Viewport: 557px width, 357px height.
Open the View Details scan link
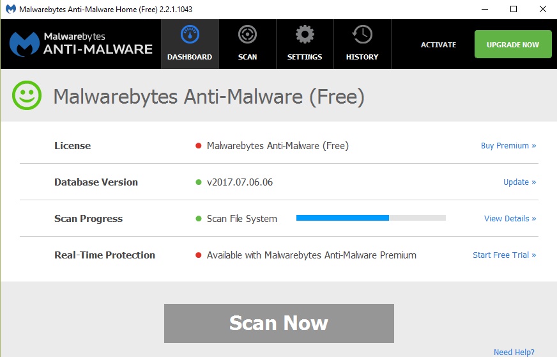510,219
